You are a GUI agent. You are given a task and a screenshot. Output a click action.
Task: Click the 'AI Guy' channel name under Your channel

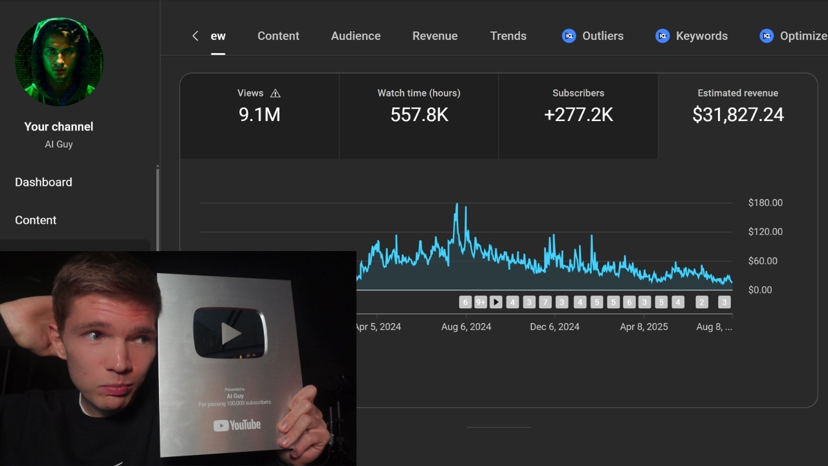tap(59, 144)
